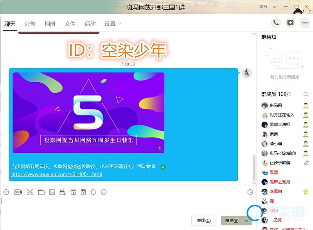
Task: Open the GIF recorder tool
Action: (18, 192)
